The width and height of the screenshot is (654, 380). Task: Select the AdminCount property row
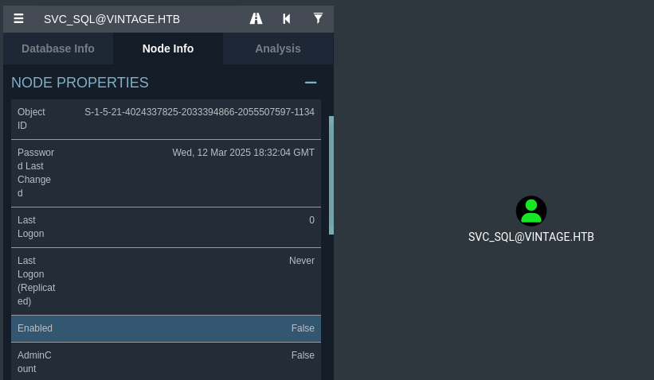(166, 362)
